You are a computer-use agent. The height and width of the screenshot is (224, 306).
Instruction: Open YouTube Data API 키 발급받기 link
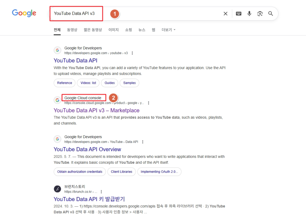tap(89, 199)
